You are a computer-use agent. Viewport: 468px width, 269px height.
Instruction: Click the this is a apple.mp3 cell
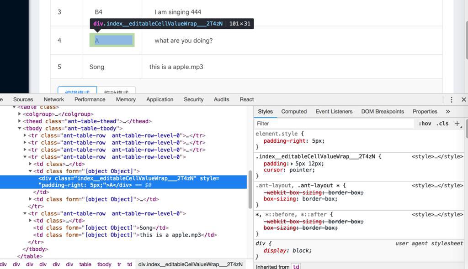coord(176,67)
